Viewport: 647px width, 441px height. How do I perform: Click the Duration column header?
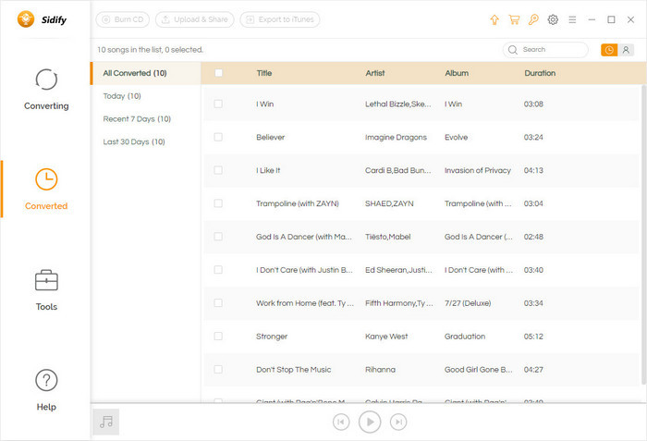click(x=540, y=73)
